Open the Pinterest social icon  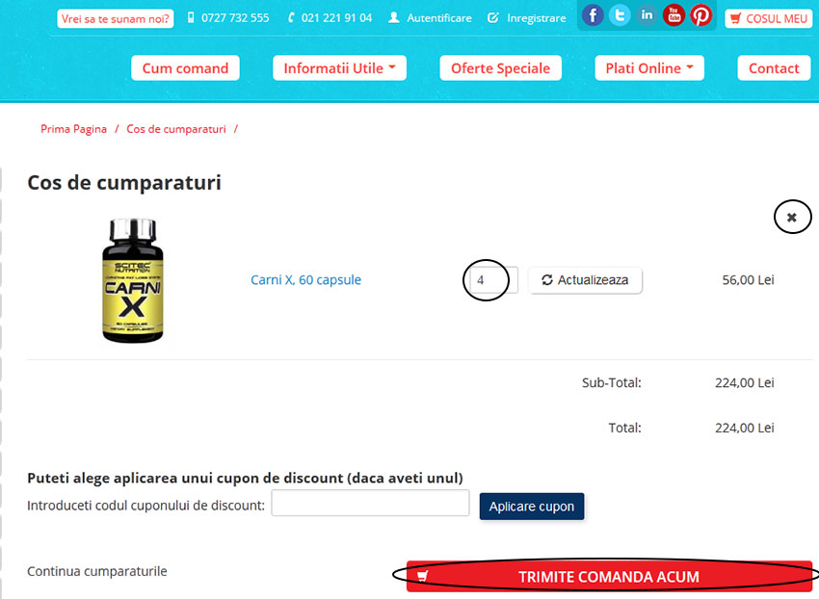pos(700,15)
